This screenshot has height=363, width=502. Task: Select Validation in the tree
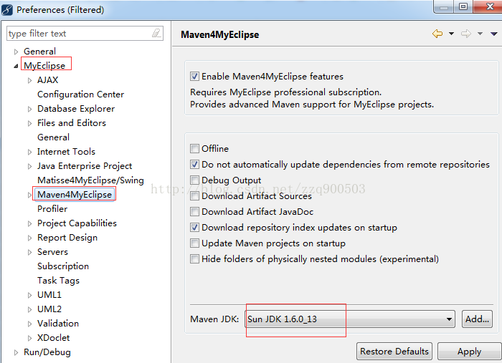click(58, 324)
